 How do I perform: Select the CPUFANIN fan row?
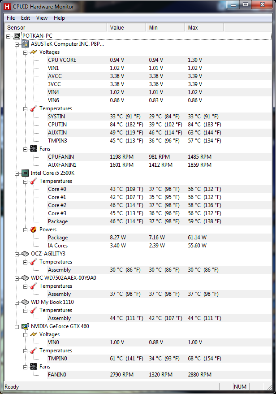click(x=159, y=157)
